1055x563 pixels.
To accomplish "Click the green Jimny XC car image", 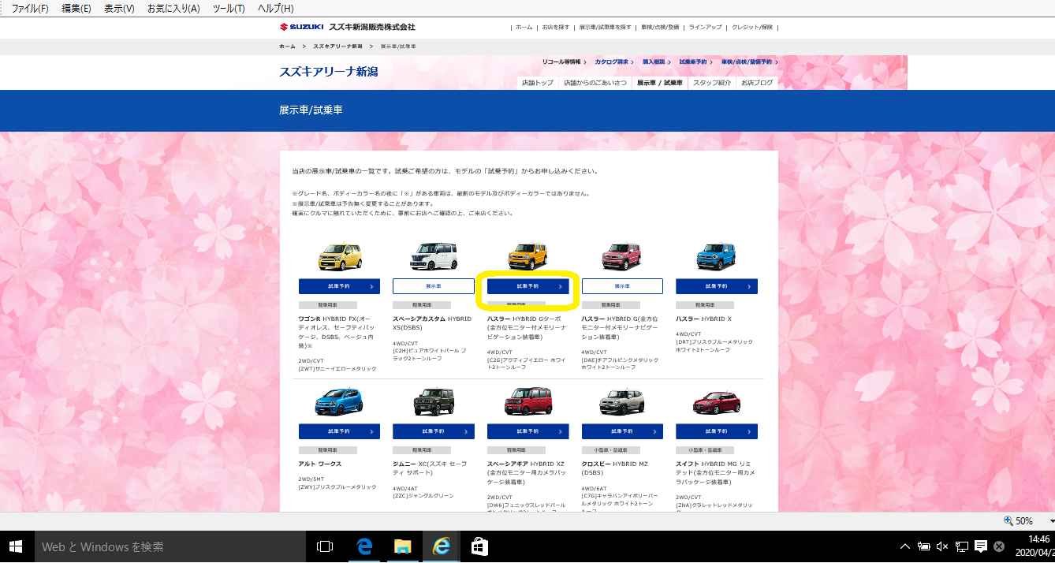I will (x=433, y=402).
